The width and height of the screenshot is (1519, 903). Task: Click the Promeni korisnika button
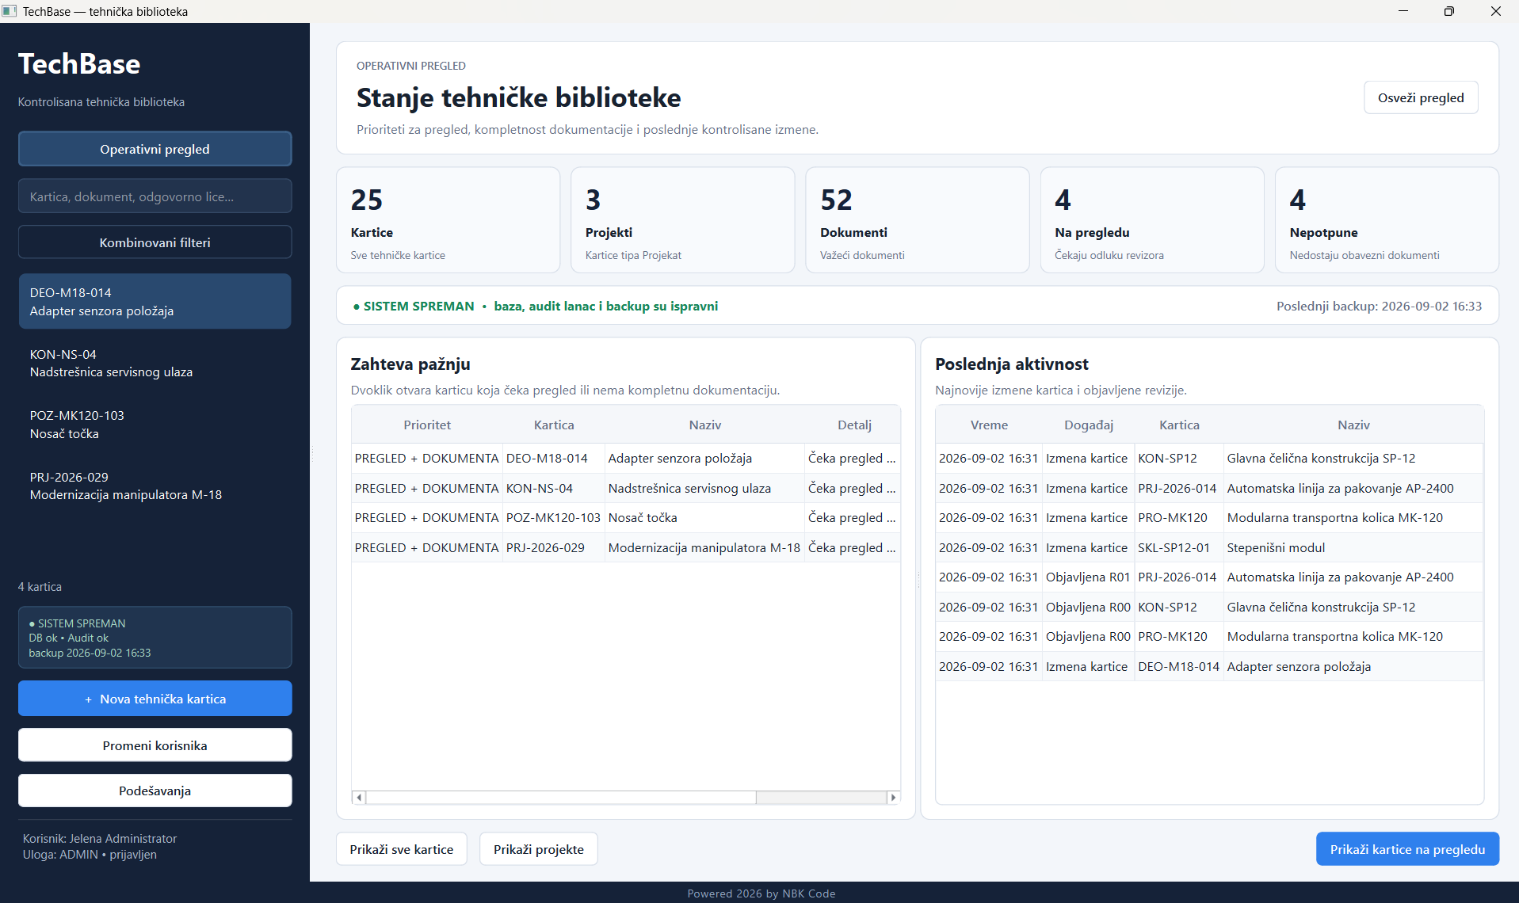pos(155,745)
